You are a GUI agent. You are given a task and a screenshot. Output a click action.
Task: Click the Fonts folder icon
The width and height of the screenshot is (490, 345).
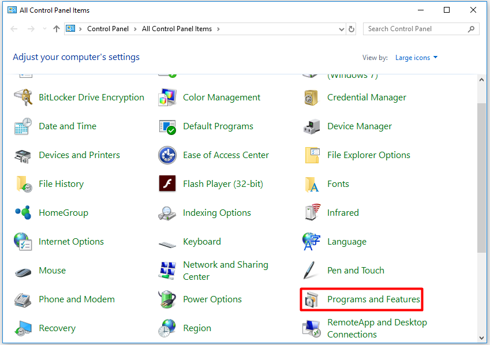(x=312, y=185)
